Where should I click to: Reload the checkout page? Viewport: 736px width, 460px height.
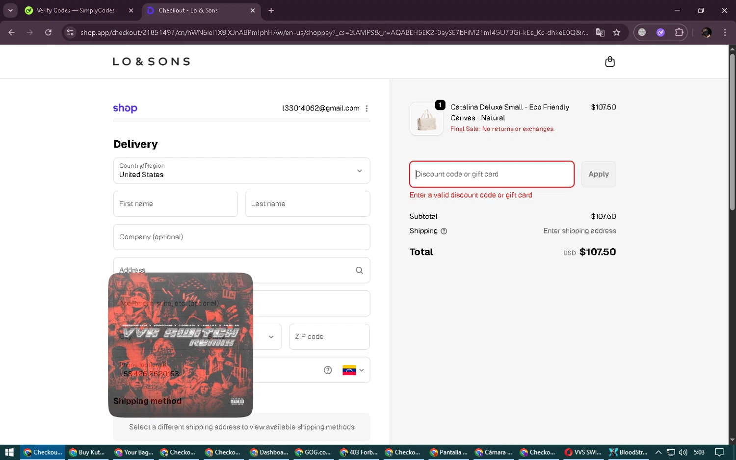[48, 32]
